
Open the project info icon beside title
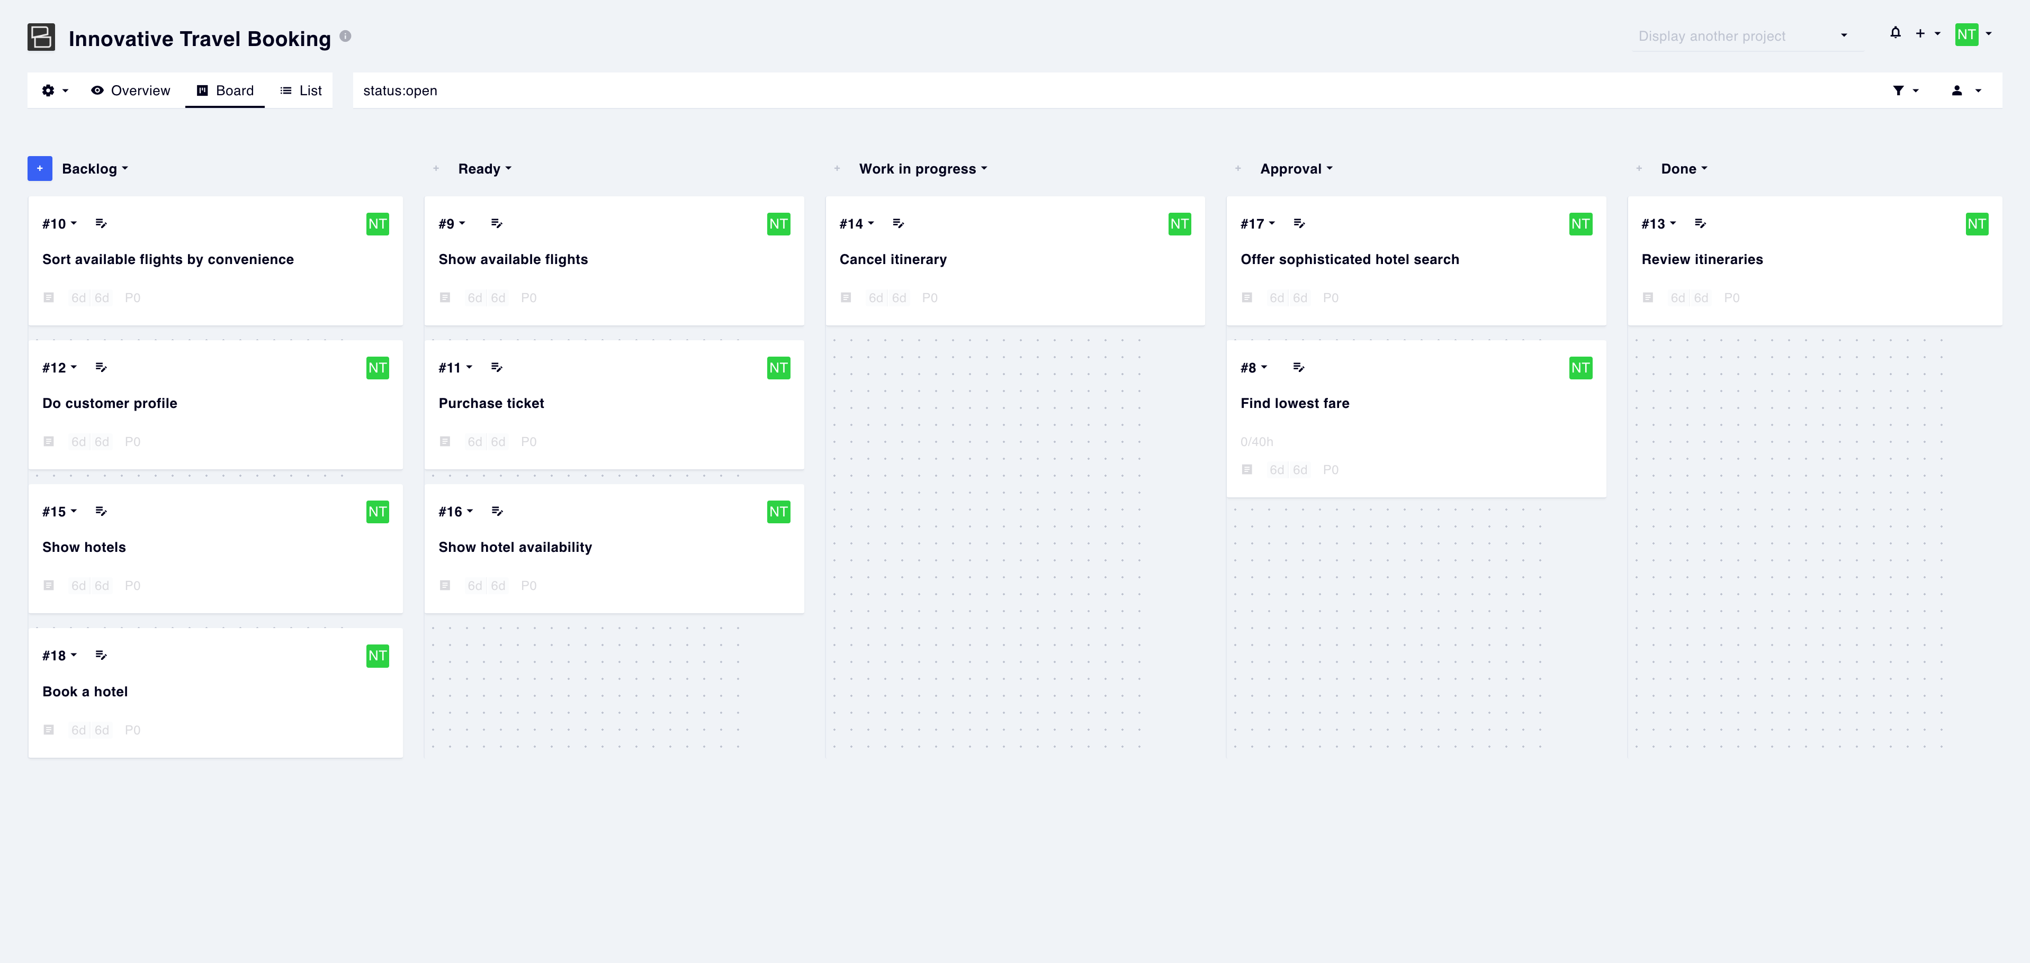345,36
